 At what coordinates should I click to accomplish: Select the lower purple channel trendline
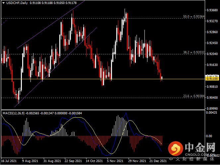(x=56, y=67)
